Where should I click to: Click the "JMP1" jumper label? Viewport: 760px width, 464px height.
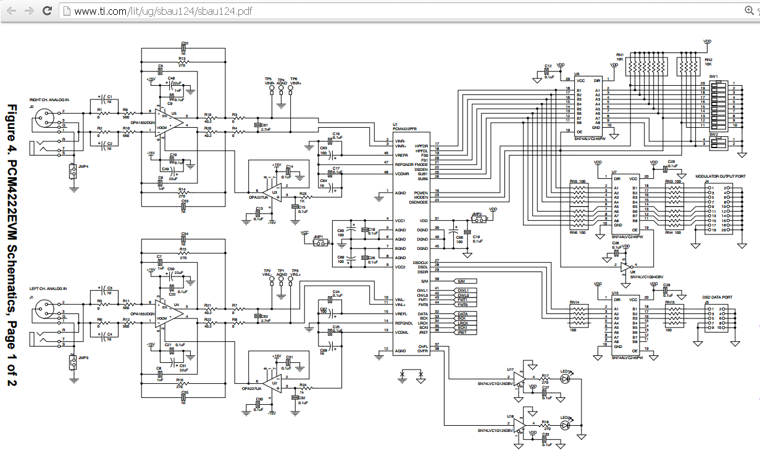pyautogui.click(x=319, y=236)
